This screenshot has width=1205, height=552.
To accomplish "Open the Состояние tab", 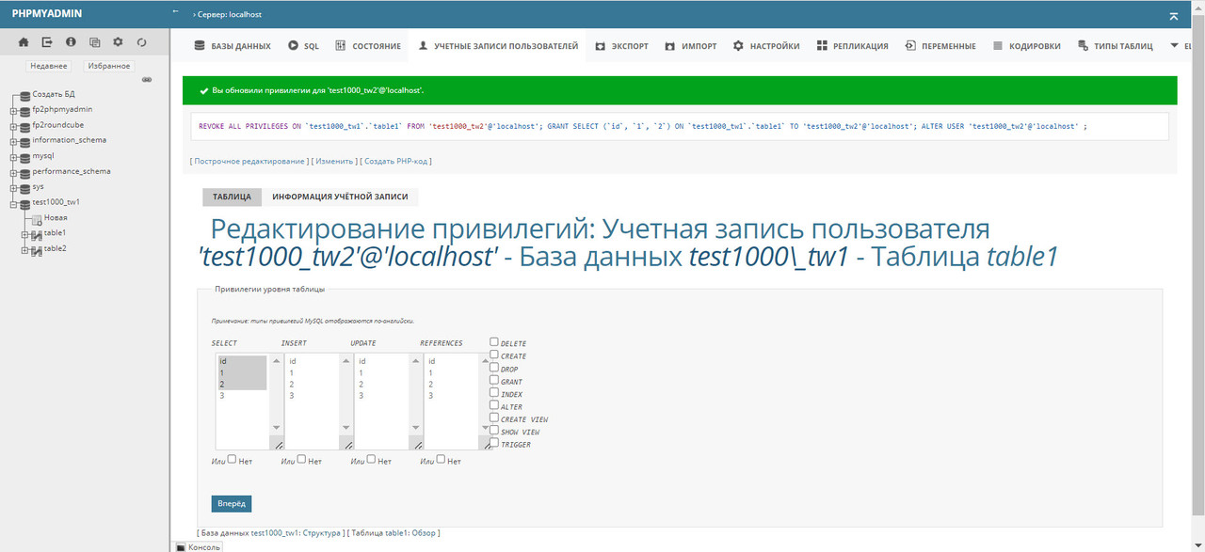I will coord(368,46).
